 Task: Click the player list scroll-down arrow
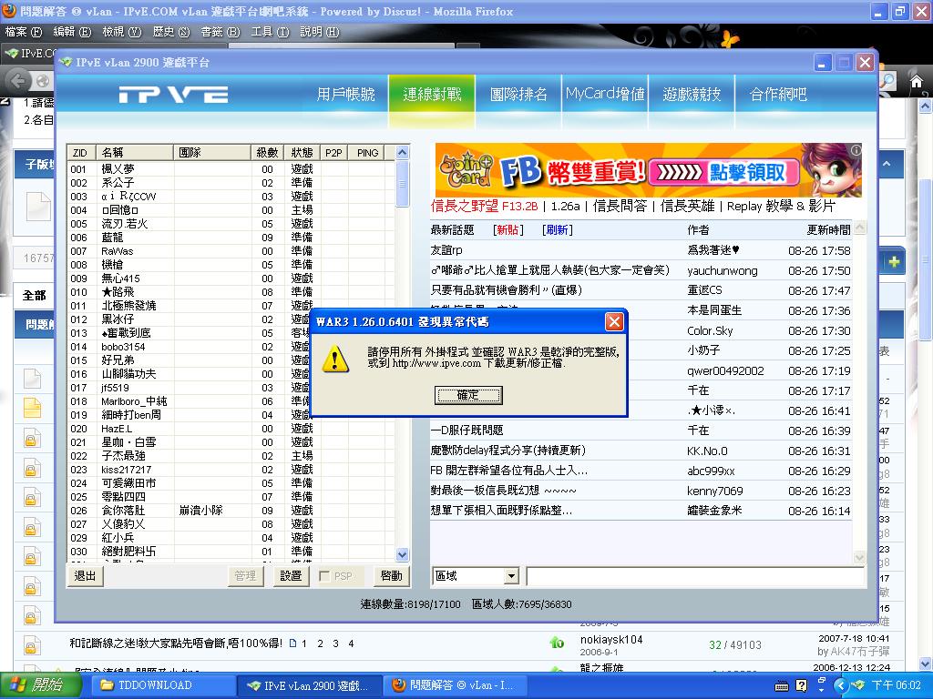(403, 554)
